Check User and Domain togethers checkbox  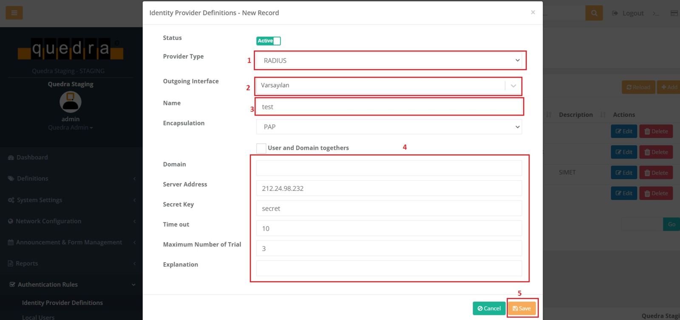click(x=261, y=148)
